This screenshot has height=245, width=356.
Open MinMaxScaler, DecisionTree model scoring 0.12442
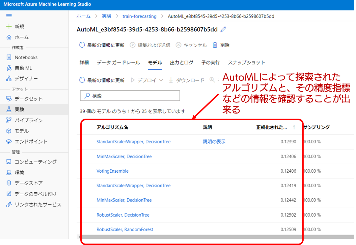tap(124, 200)
